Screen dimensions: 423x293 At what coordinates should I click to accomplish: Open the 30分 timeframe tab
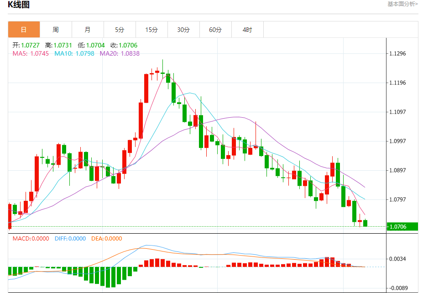(x=183, y=29)
